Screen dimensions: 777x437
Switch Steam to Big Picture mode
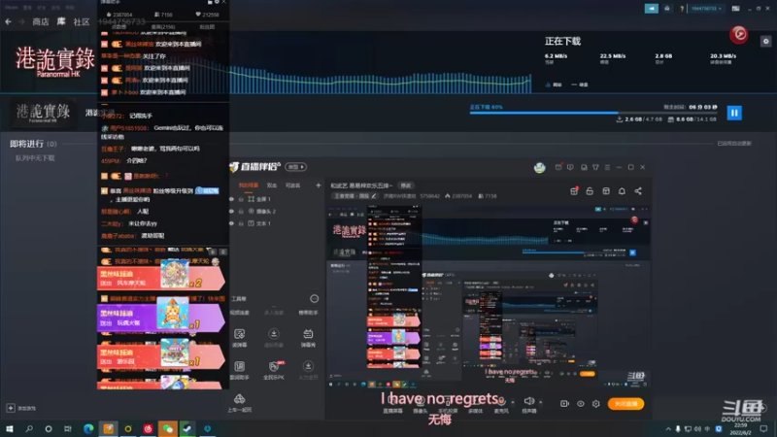point(736,9)
